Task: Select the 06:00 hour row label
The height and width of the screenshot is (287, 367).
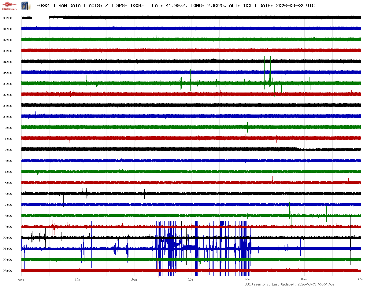Action: click(x=7, y=84)
